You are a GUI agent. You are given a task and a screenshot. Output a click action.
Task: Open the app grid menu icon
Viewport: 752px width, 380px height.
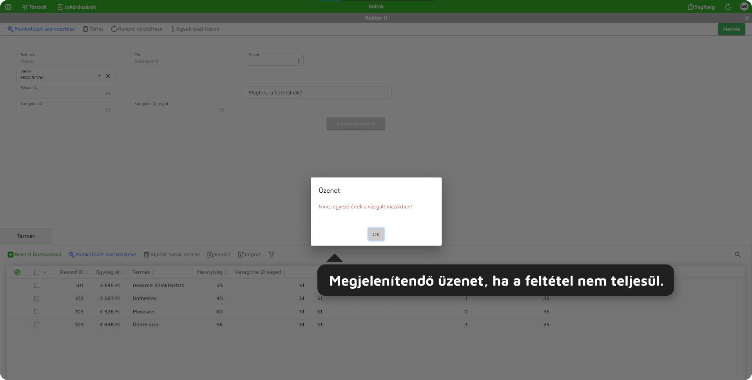click(x=8, y=7)
